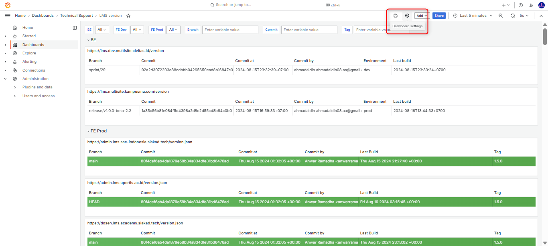Open Dashboard settings gear icon

click(x=407, y=16)
